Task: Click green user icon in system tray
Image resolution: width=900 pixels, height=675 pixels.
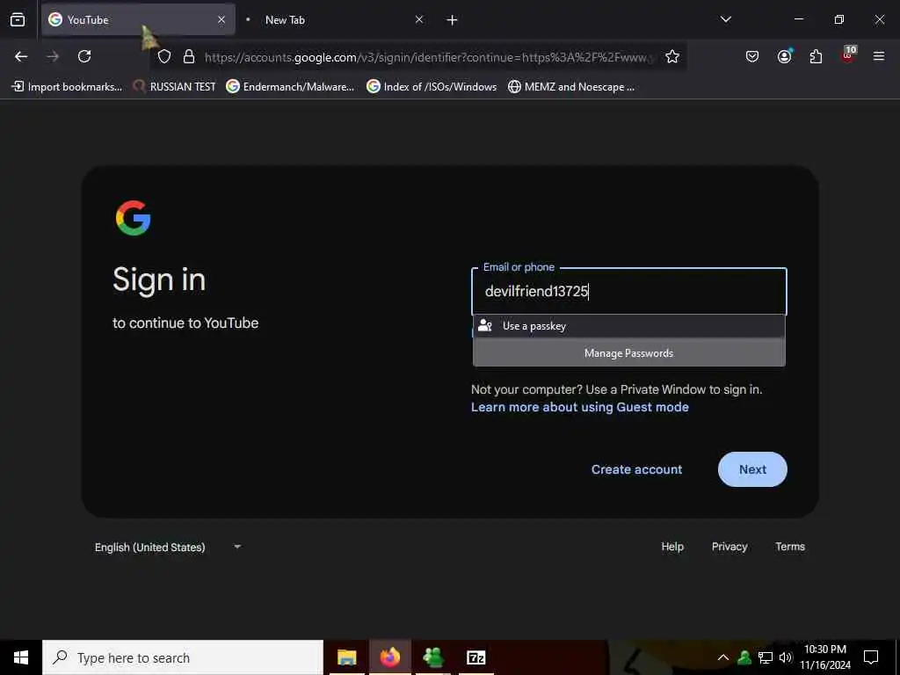Action: [744, 657]
